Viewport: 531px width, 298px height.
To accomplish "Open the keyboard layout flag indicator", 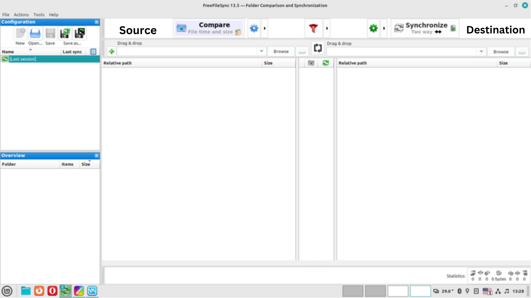I will point(487,291).
